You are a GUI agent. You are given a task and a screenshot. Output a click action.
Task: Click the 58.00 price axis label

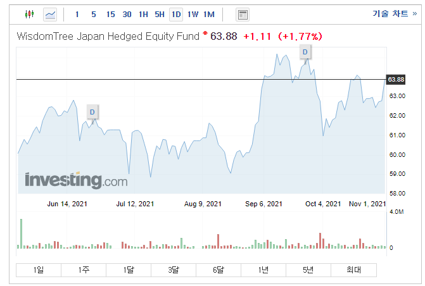tap(397, 194)
